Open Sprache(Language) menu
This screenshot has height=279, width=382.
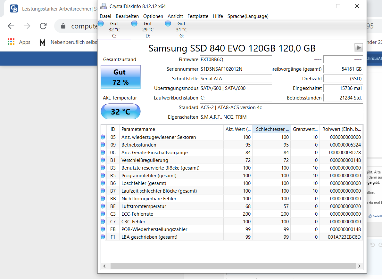(248, 16)
